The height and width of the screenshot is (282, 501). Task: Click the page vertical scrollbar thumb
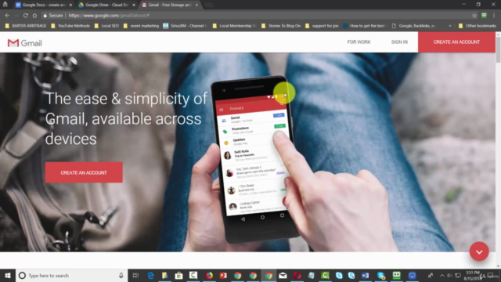498,49
